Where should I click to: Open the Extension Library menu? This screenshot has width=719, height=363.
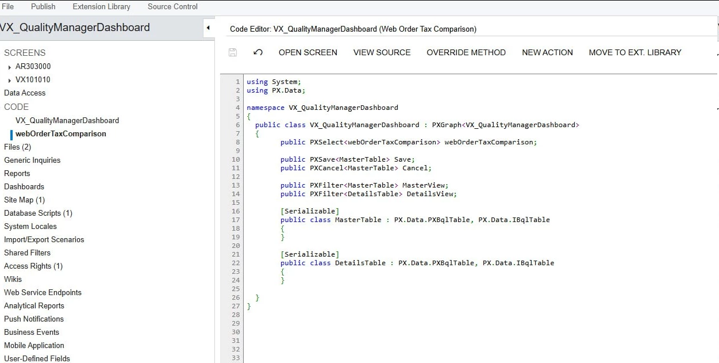[x=101, y=6]
